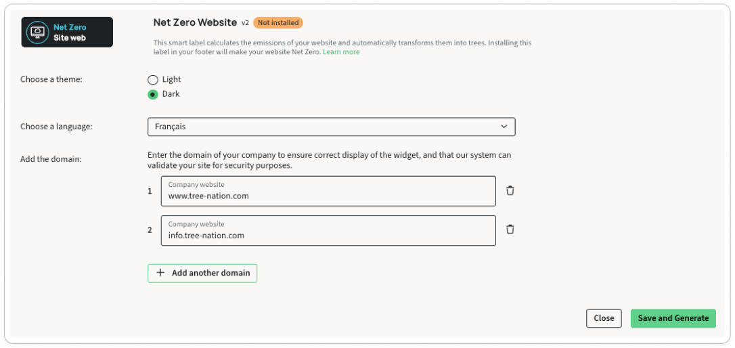Click the 'Dark' theme label text

pos(171,95)
